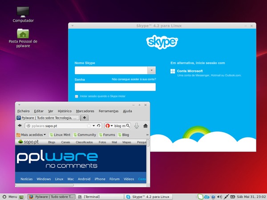Open the Community bookmark
The height and width of the screenshot is (200, 267).
coord(85,135)
